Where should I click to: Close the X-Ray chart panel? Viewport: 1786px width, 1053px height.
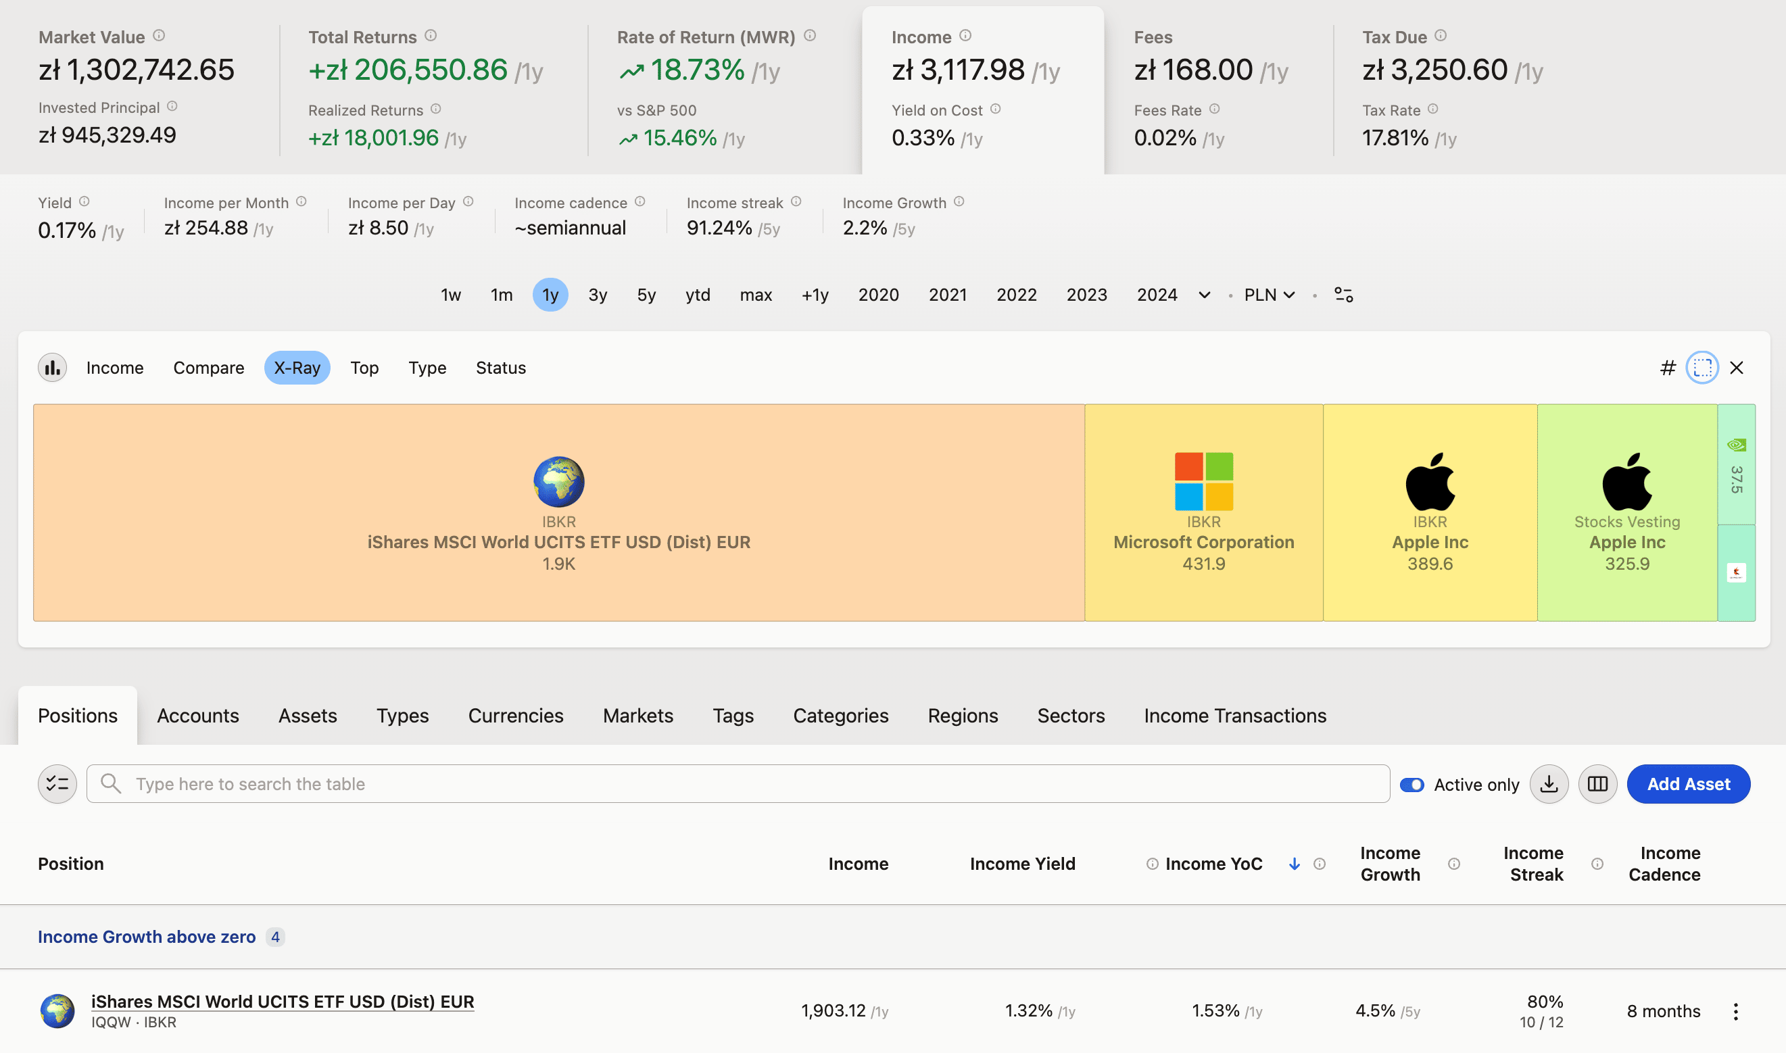[1737, 368]
